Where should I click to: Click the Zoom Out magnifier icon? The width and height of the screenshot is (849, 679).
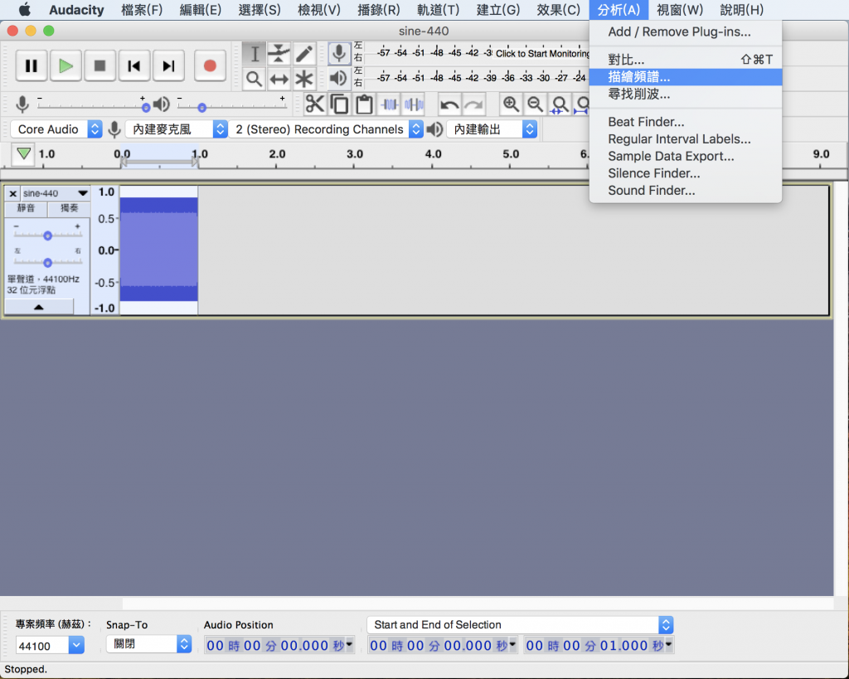536,104
